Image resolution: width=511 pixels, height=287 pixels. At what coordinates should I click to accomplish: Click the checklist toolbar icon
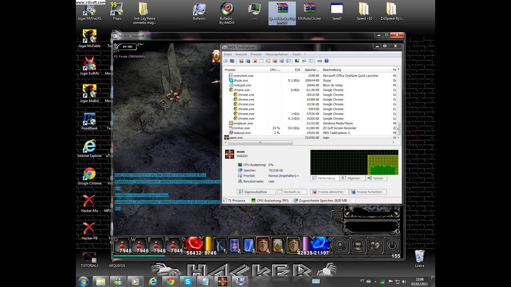click(311, 61)
